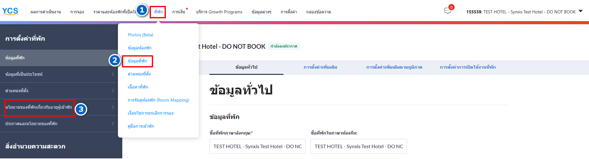Select ตำแหน่งที่ตั้ง from dropdown menu
Viewport: 589px width, 159px height.
(139, 74)
